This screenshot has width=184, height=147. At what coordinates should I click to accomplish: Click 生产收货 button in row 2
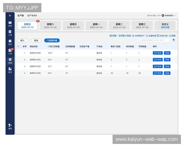pyautogui.click(x=158, y=60)
